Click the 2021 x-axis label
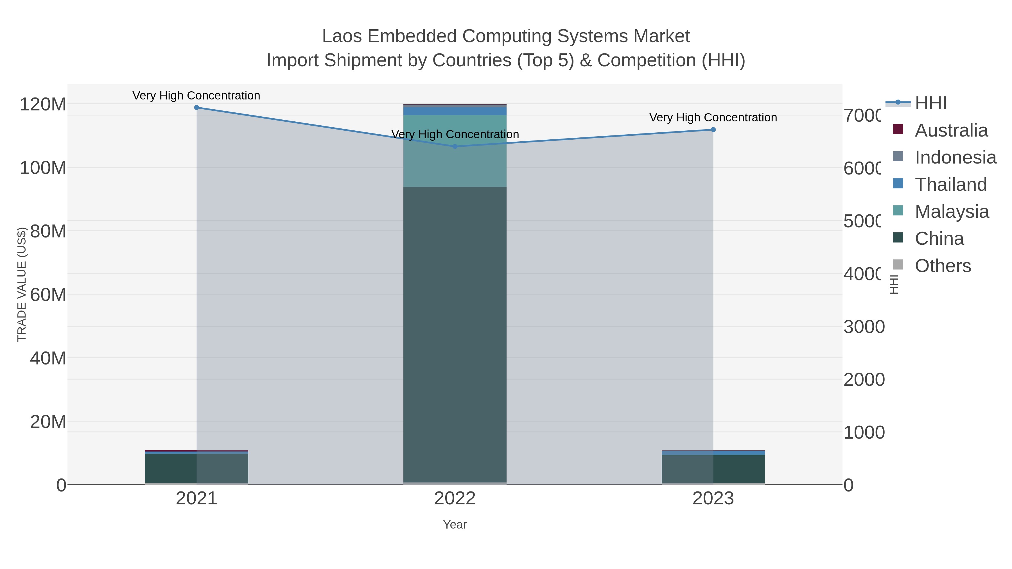Image resolution: width=1012 pixels, height=569 pixels. [197, 499]
